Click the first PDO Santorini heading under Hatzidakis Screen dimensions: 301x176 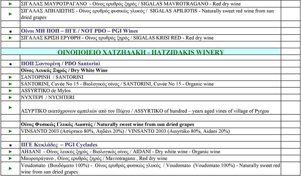(x=61, y=63)
